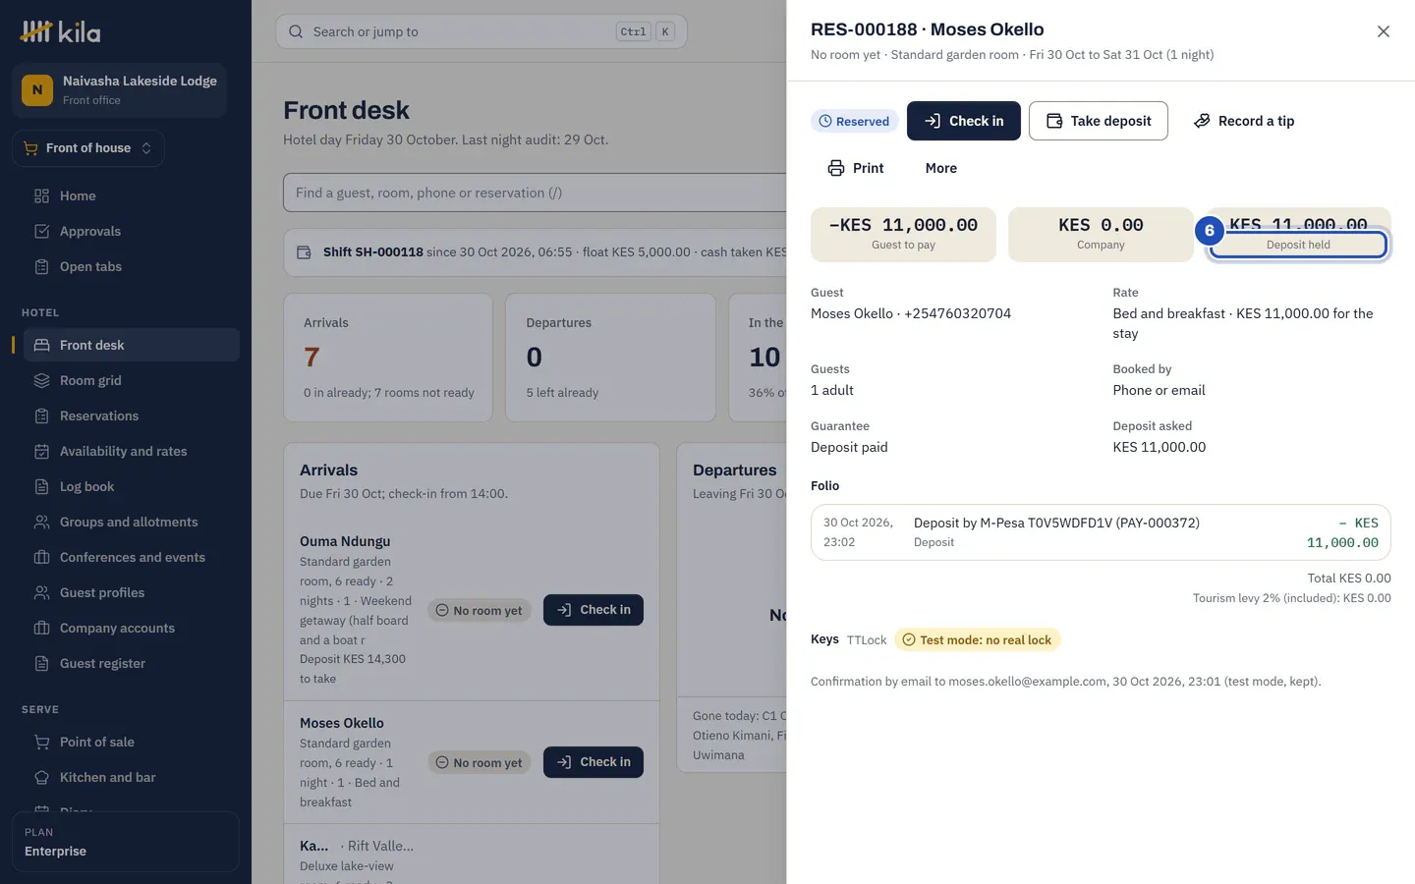Click the Take deposit button
Image resolution: width=1415 pixels, height=884 pixels.
pyautogui.click(x=1099, y=121)
